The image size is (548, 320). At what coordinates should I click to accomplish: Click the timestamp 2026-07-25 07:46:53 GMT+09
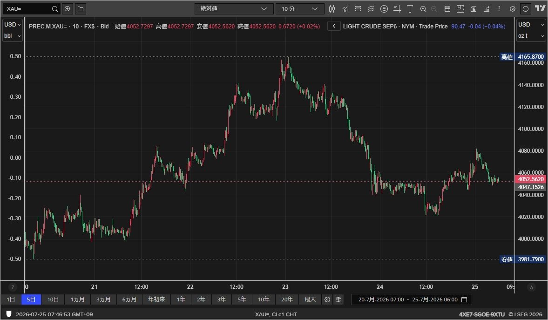(x=54, y=314)
